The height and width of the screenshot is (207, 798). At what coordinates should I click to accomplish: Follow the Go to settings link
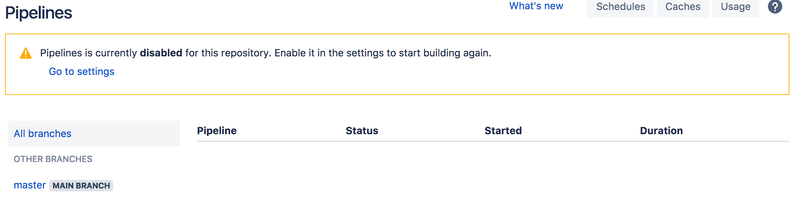[82, 72]
